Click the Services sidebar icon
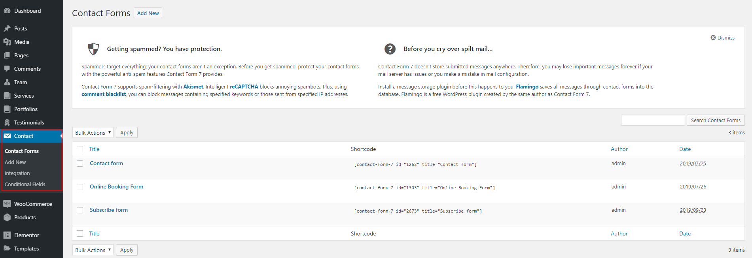 tap(7, 96)
